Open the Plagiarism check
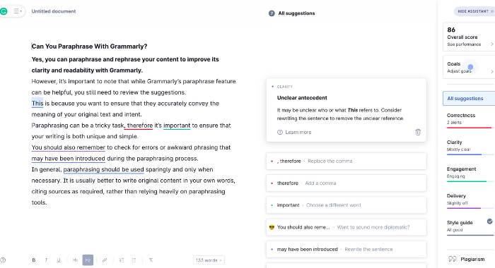 coord(467,259)
